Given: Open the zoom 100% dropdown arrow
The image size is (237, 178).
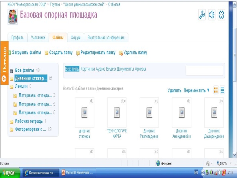Looking at the screenshot, I should coord(231,163).
